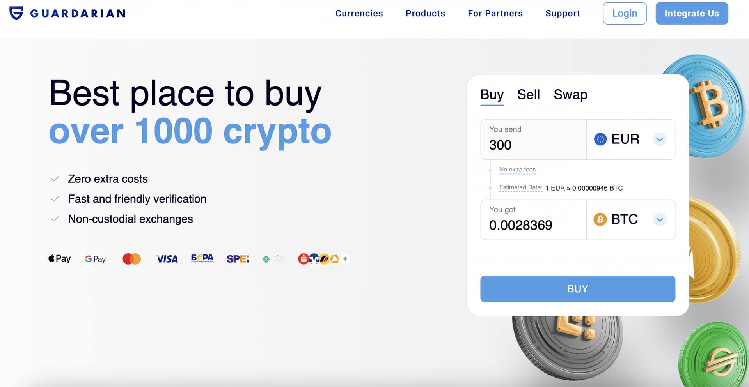Open the Currencies menu
749x387 pixels.
coord(359,13)
